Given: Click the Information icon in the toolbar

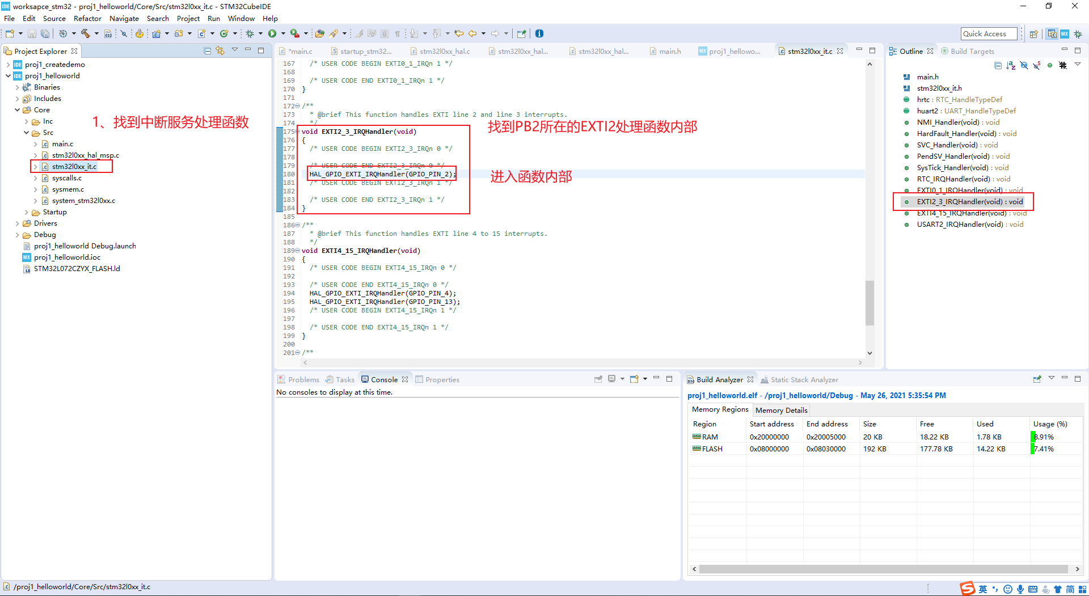Looking at the screenshot, I should point(539,33).
